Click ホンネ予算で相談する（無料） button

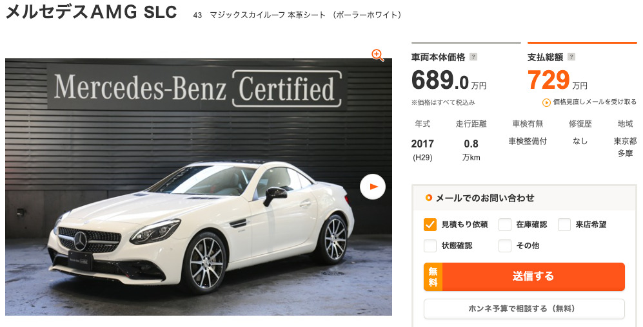[524, 308]
